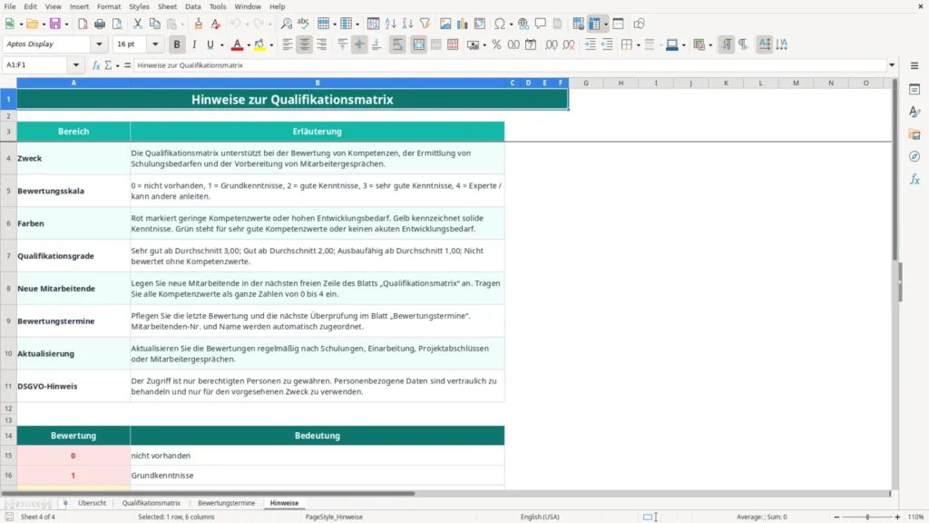Open the Function Wizard fx icon
The image size is (929, 523).
tap(96, 65)
